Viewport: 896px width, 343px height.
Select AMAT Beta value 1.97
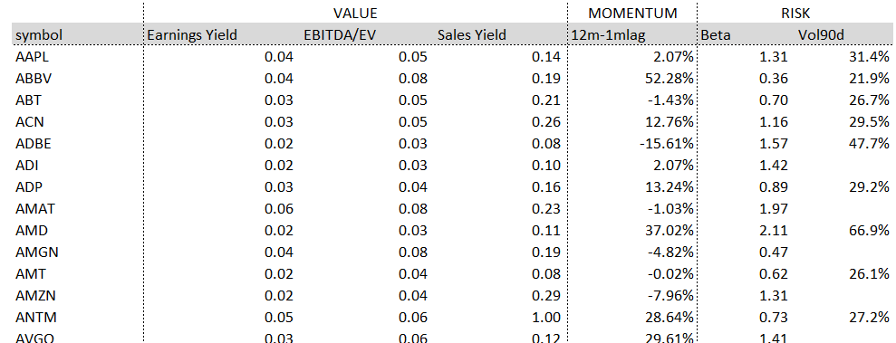[x=773, y=209]
